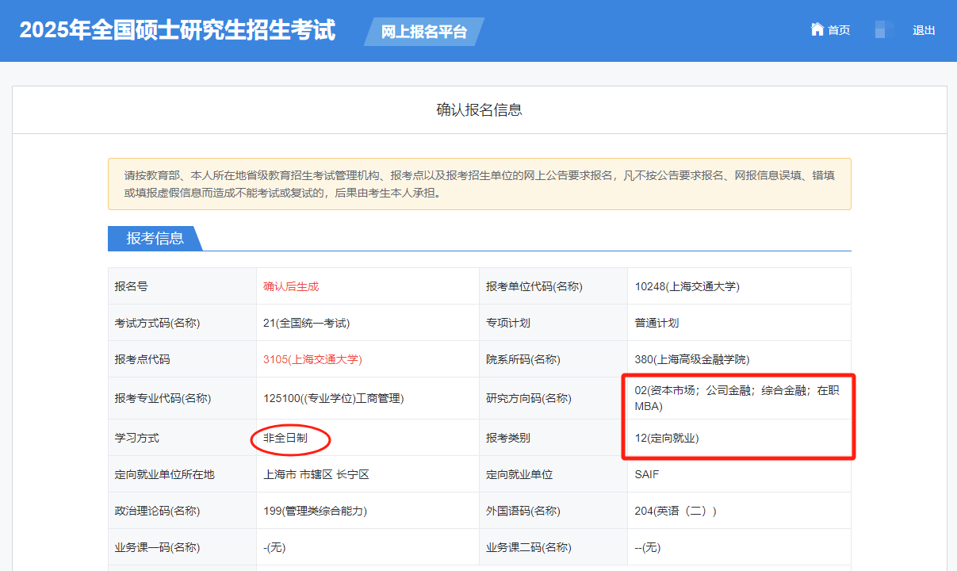Click the 10248(上海交通大学) value
Viewport: 957px width, 571px height.
687,286
